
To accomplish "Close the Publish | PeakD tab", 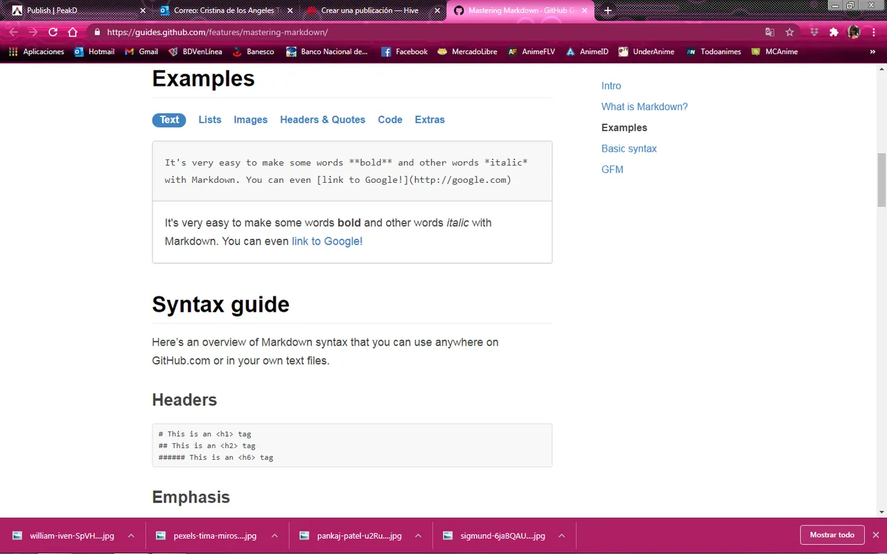I will coord(143,10).
